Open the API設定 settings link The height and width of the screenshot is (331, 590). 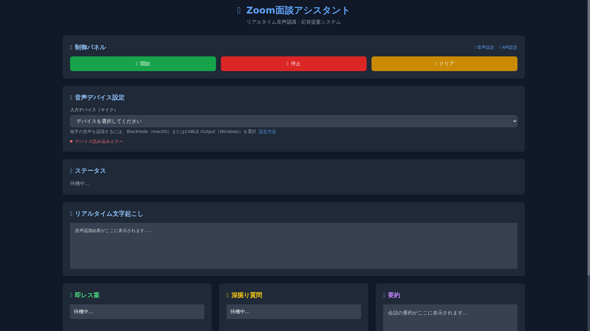click(508, 48)
